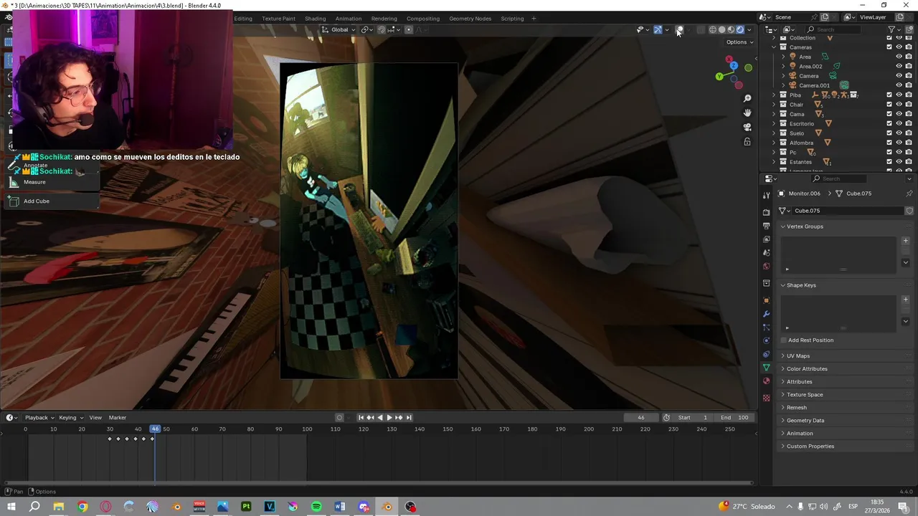The image size is (918, 516).
Task: Enable the Add Rest Position checkbox
Action: [783, 340]
